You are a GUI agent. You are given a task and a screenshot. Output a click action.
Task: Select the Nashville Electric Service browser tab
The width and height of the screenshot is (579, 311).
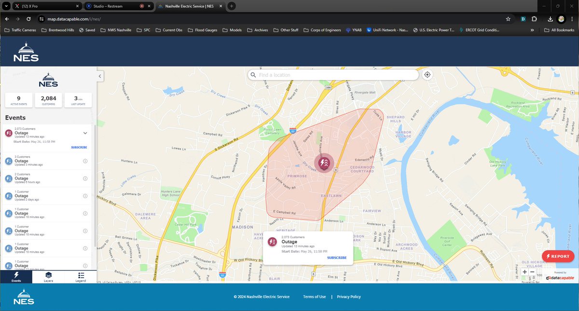coord(190,6)
